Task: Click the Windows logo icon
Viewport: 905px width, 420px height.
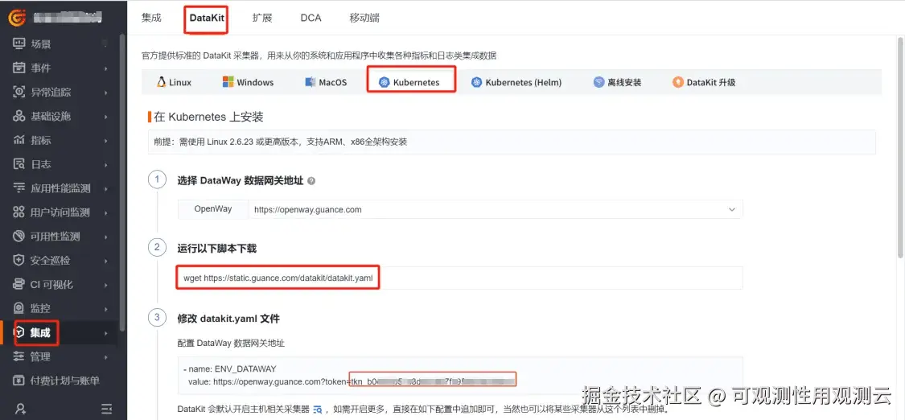Action: click(228, 82)
